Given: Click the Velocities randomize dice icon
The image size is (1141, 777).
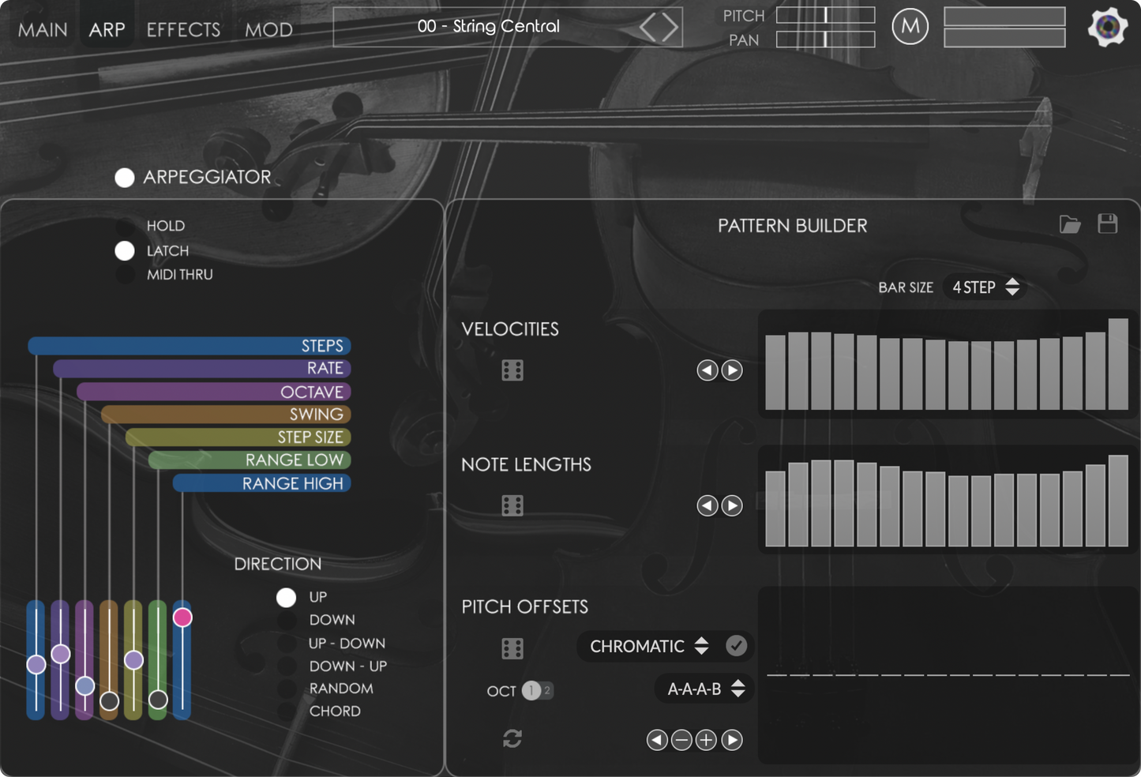Looking at the screenshot, I should click(x=512, y=370).
